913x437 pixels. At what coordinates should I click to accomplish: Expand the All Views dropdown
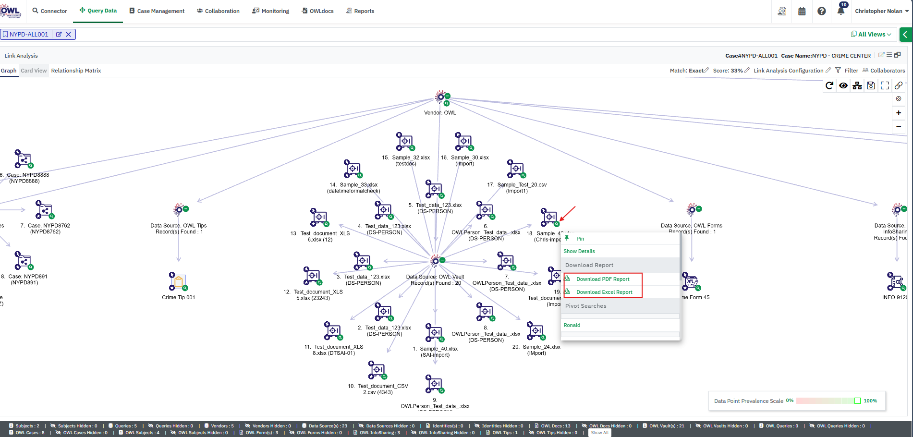pyautogui.click(x=871, y=34)
